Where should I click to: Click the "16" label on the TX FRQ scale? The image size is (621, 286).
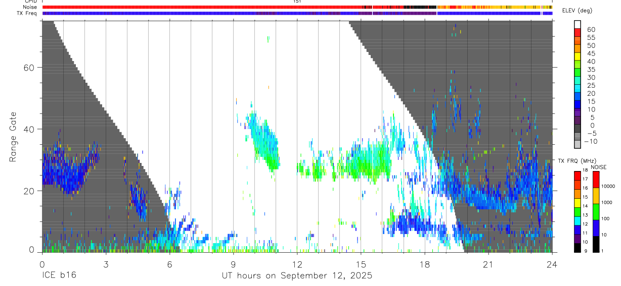click(x=585, y=188)
